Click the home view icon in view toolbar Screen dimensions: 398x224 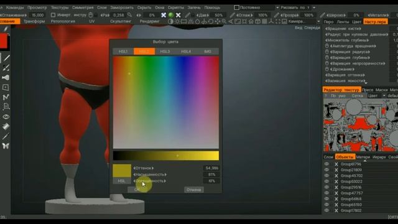pos(251,22)
